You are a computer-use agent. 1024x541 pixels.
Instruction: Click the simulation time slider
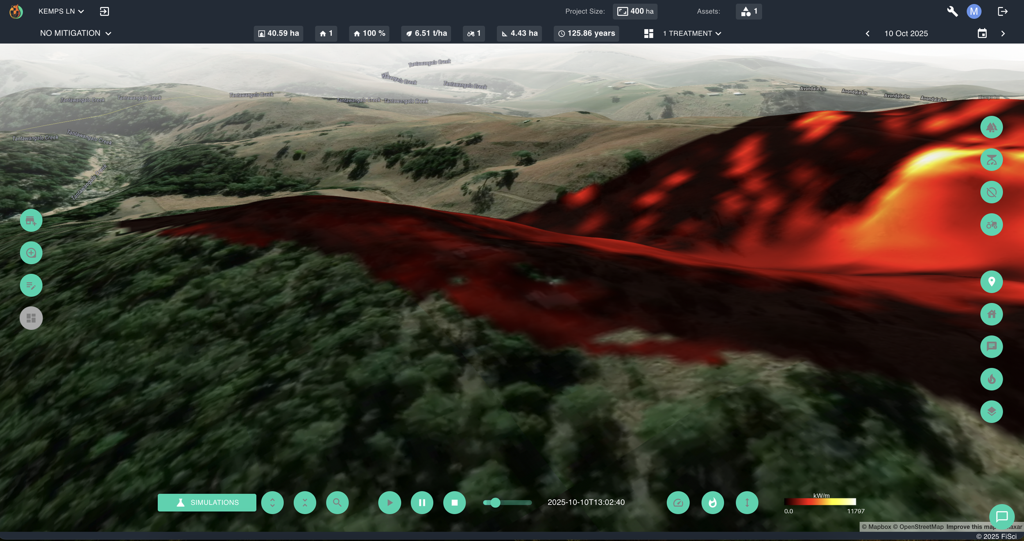[507, 503]
